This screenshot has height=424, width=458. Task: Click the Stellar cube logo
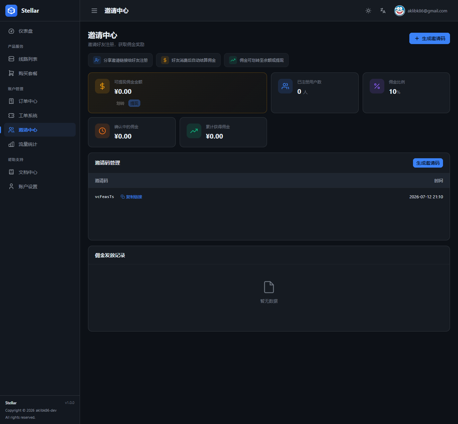pyautogui.click(x=11, y=11)
